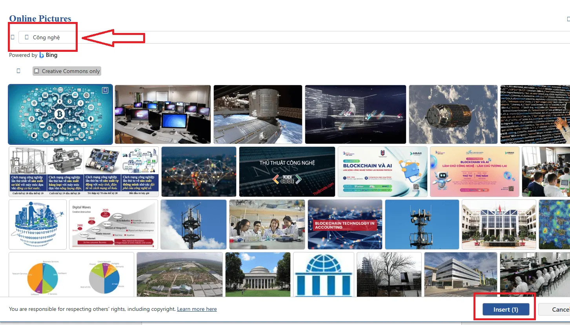Pick the binary globe with family silhouettes image
The image size is (570, 325).
38,225
